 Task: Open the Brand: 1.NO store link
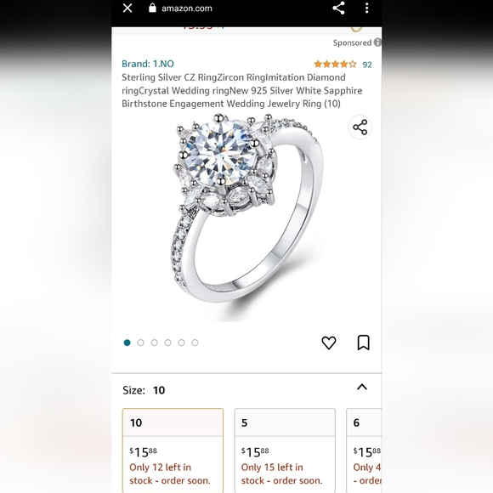pos(148,64)
